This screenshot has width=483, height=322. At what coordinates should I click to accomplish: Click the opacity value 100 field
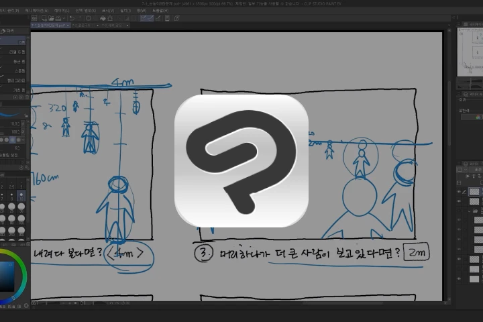pos(15,132)
